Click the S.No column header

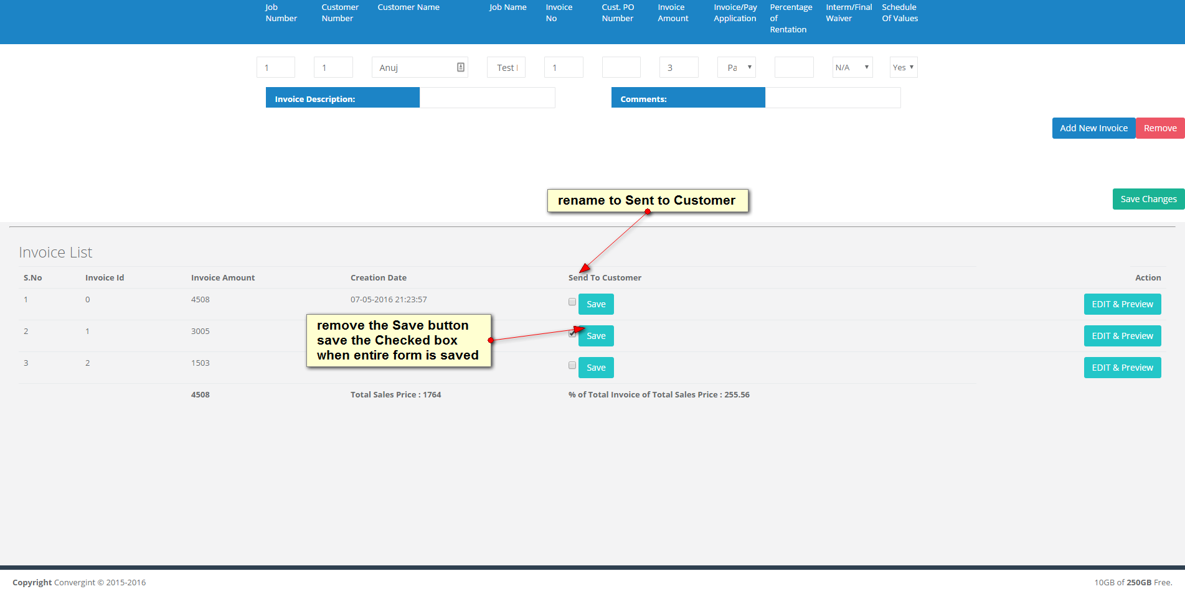tap(33, 278)
